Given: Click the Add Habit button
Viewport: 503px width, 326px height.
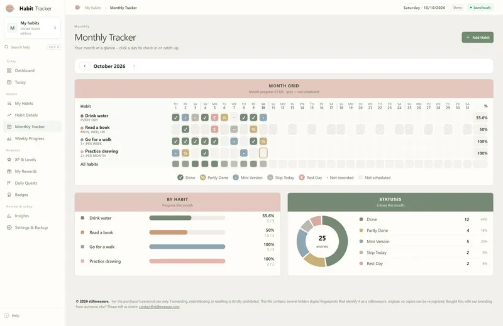Looking at the screenshot, I should [478, 38].
